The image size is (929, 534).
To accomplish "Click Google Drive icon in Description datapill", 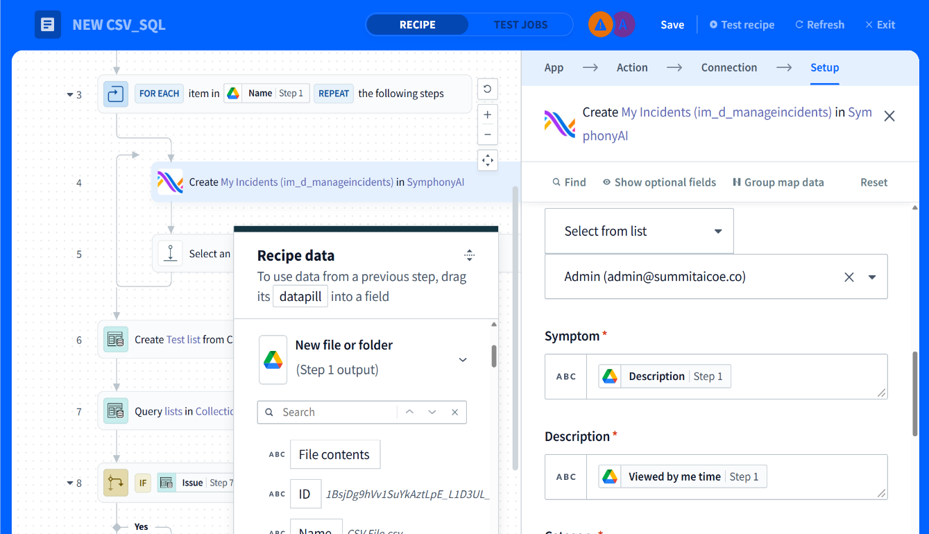I will 610,377.
